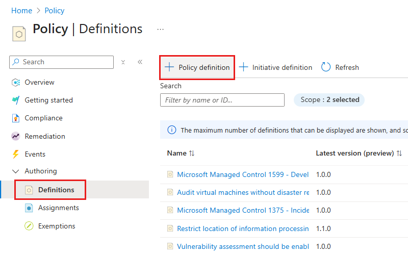Click the Compliance icon in sidebar
This screenshot has height=255, width=408.
coord(16,118)
